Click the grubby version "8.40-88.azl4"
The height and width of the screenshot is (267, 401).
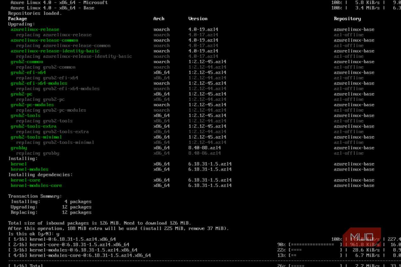[x=205, y=148]
